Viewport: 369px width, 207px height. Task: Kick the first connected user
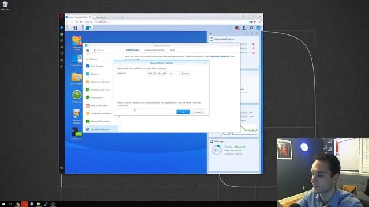point(253,44)
